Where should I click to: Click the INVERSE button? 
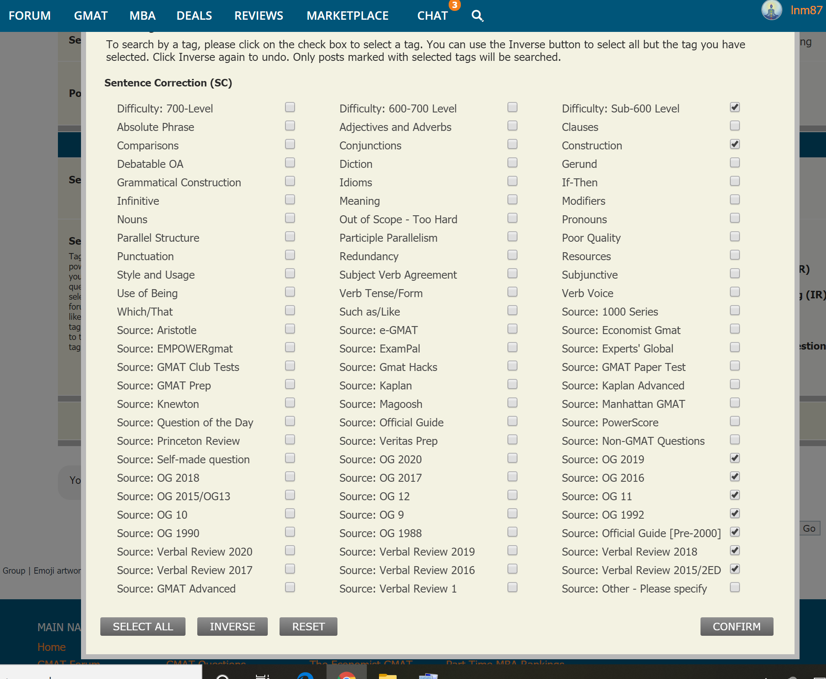point(232,627)
